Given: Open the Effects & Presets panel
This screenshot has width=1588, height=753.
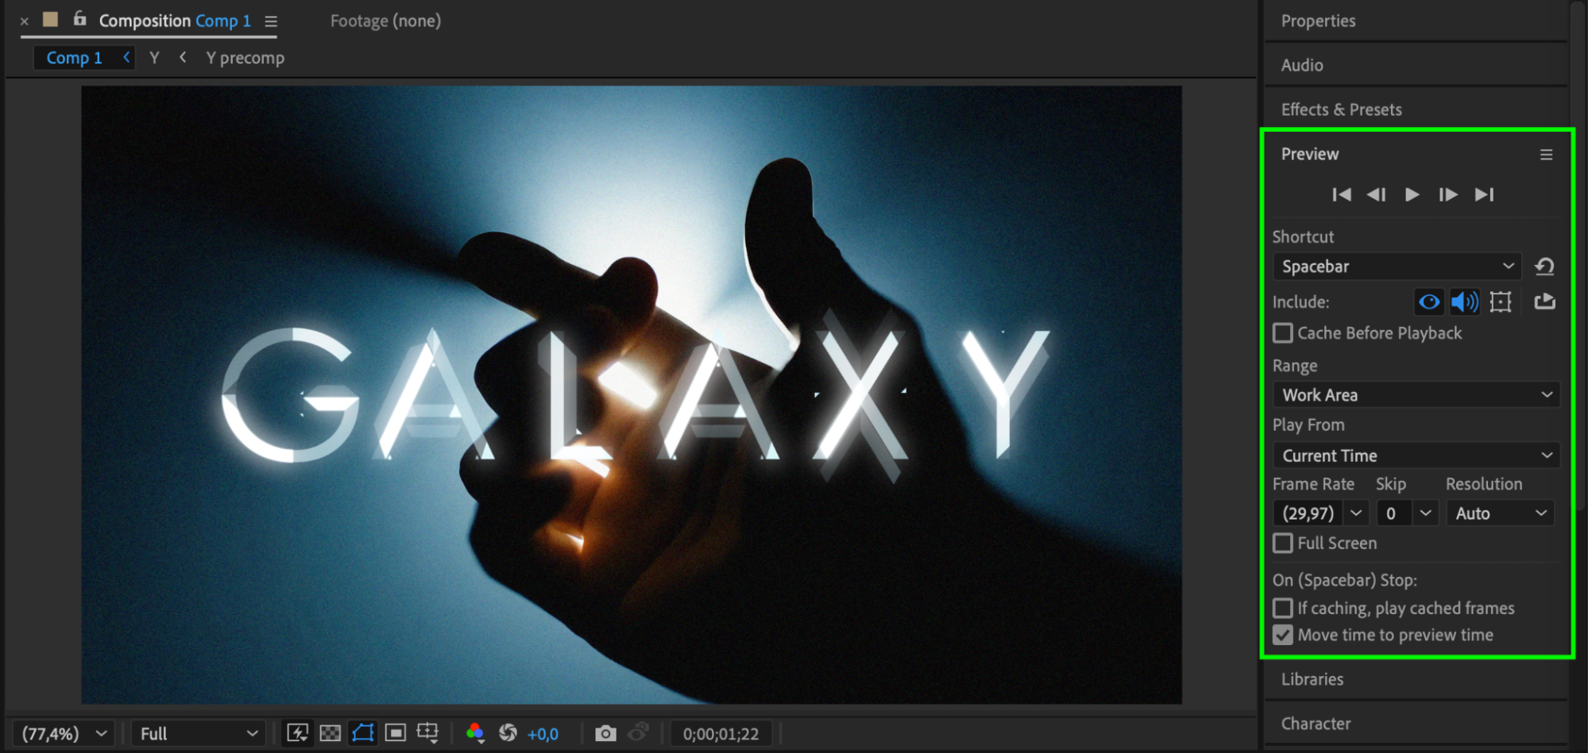Looking at the screenshot, I should point(1341,109).
